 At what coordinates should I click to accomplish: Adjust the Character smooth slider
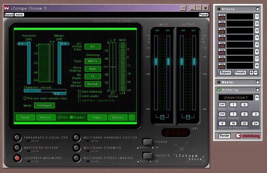point(45,91)
